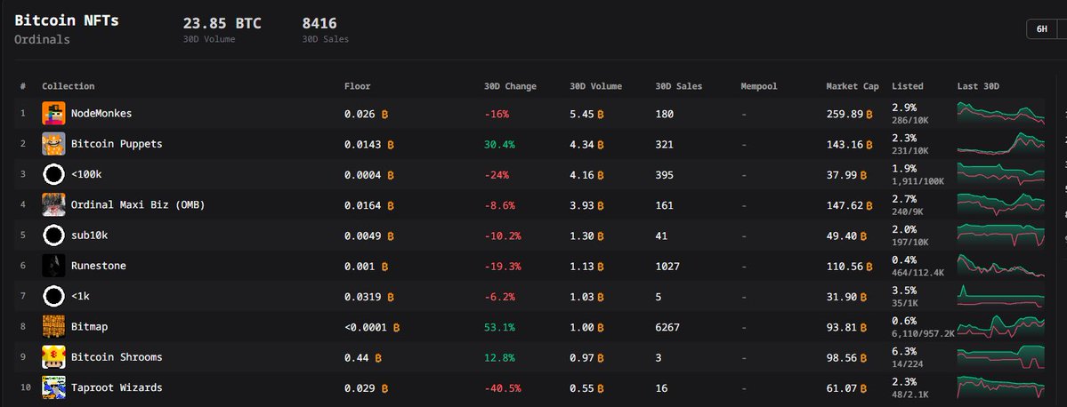The image size is (1067, 407).
Task: View the Bitmap 30-day sparkline chart
Action: click(x=1000, y=327)
